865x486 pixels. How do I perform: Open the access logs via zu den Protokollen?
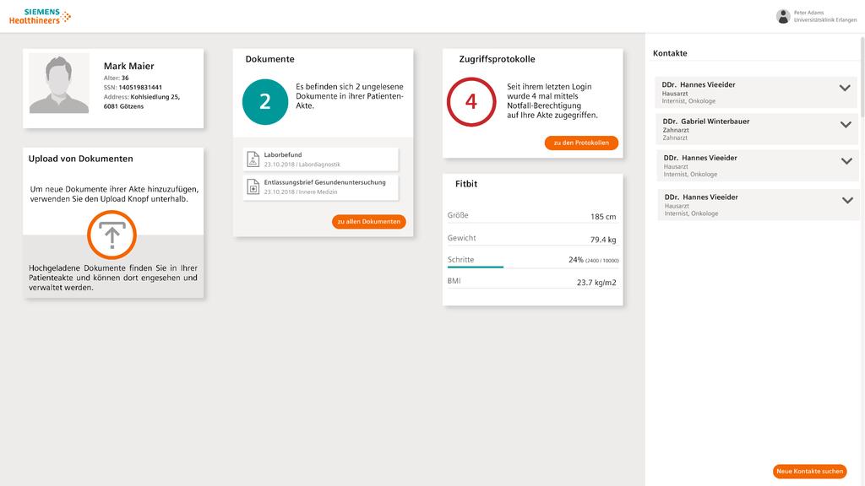(583, 143)
